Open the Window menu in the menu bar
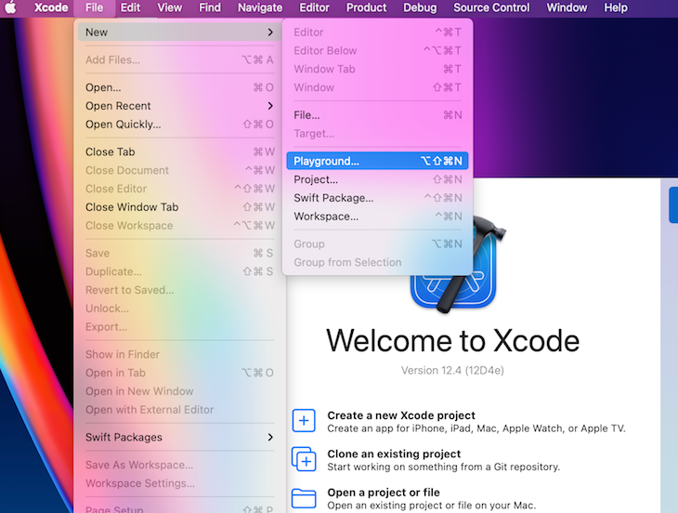The height and width of the screenshot is (513, 678). [567, 7]
